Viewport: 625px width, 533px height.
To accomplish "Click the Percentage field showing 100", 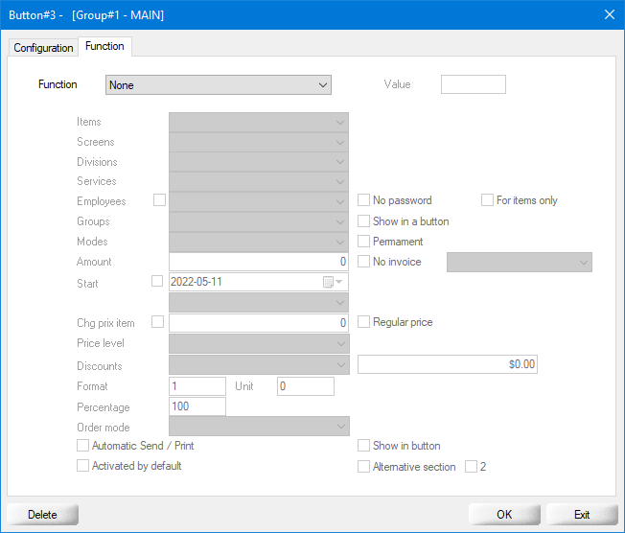I will [x=197, y=407].
